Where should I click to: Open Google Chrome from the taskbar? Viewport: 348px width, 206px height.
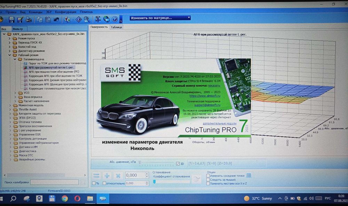(x=65, y=198)
